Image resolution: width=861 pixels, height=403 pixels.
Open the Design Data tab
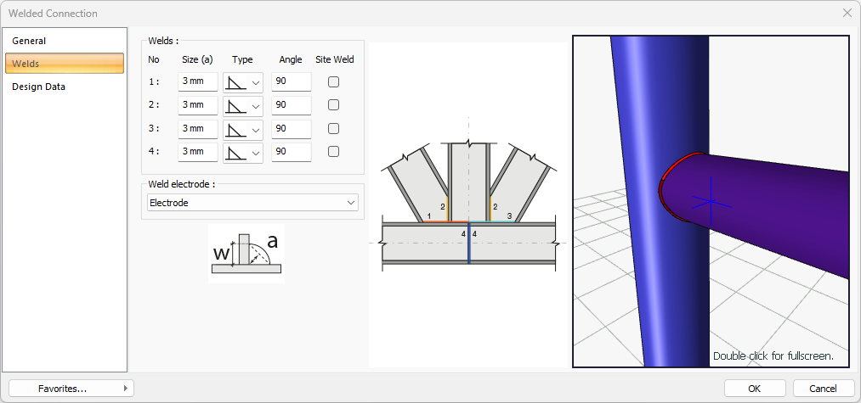(38, 87)
